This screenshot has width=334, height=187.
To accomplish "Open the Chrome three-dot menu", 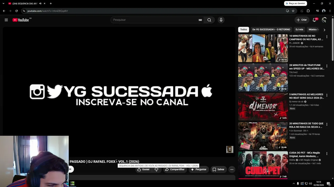I will tap(330, 11).
